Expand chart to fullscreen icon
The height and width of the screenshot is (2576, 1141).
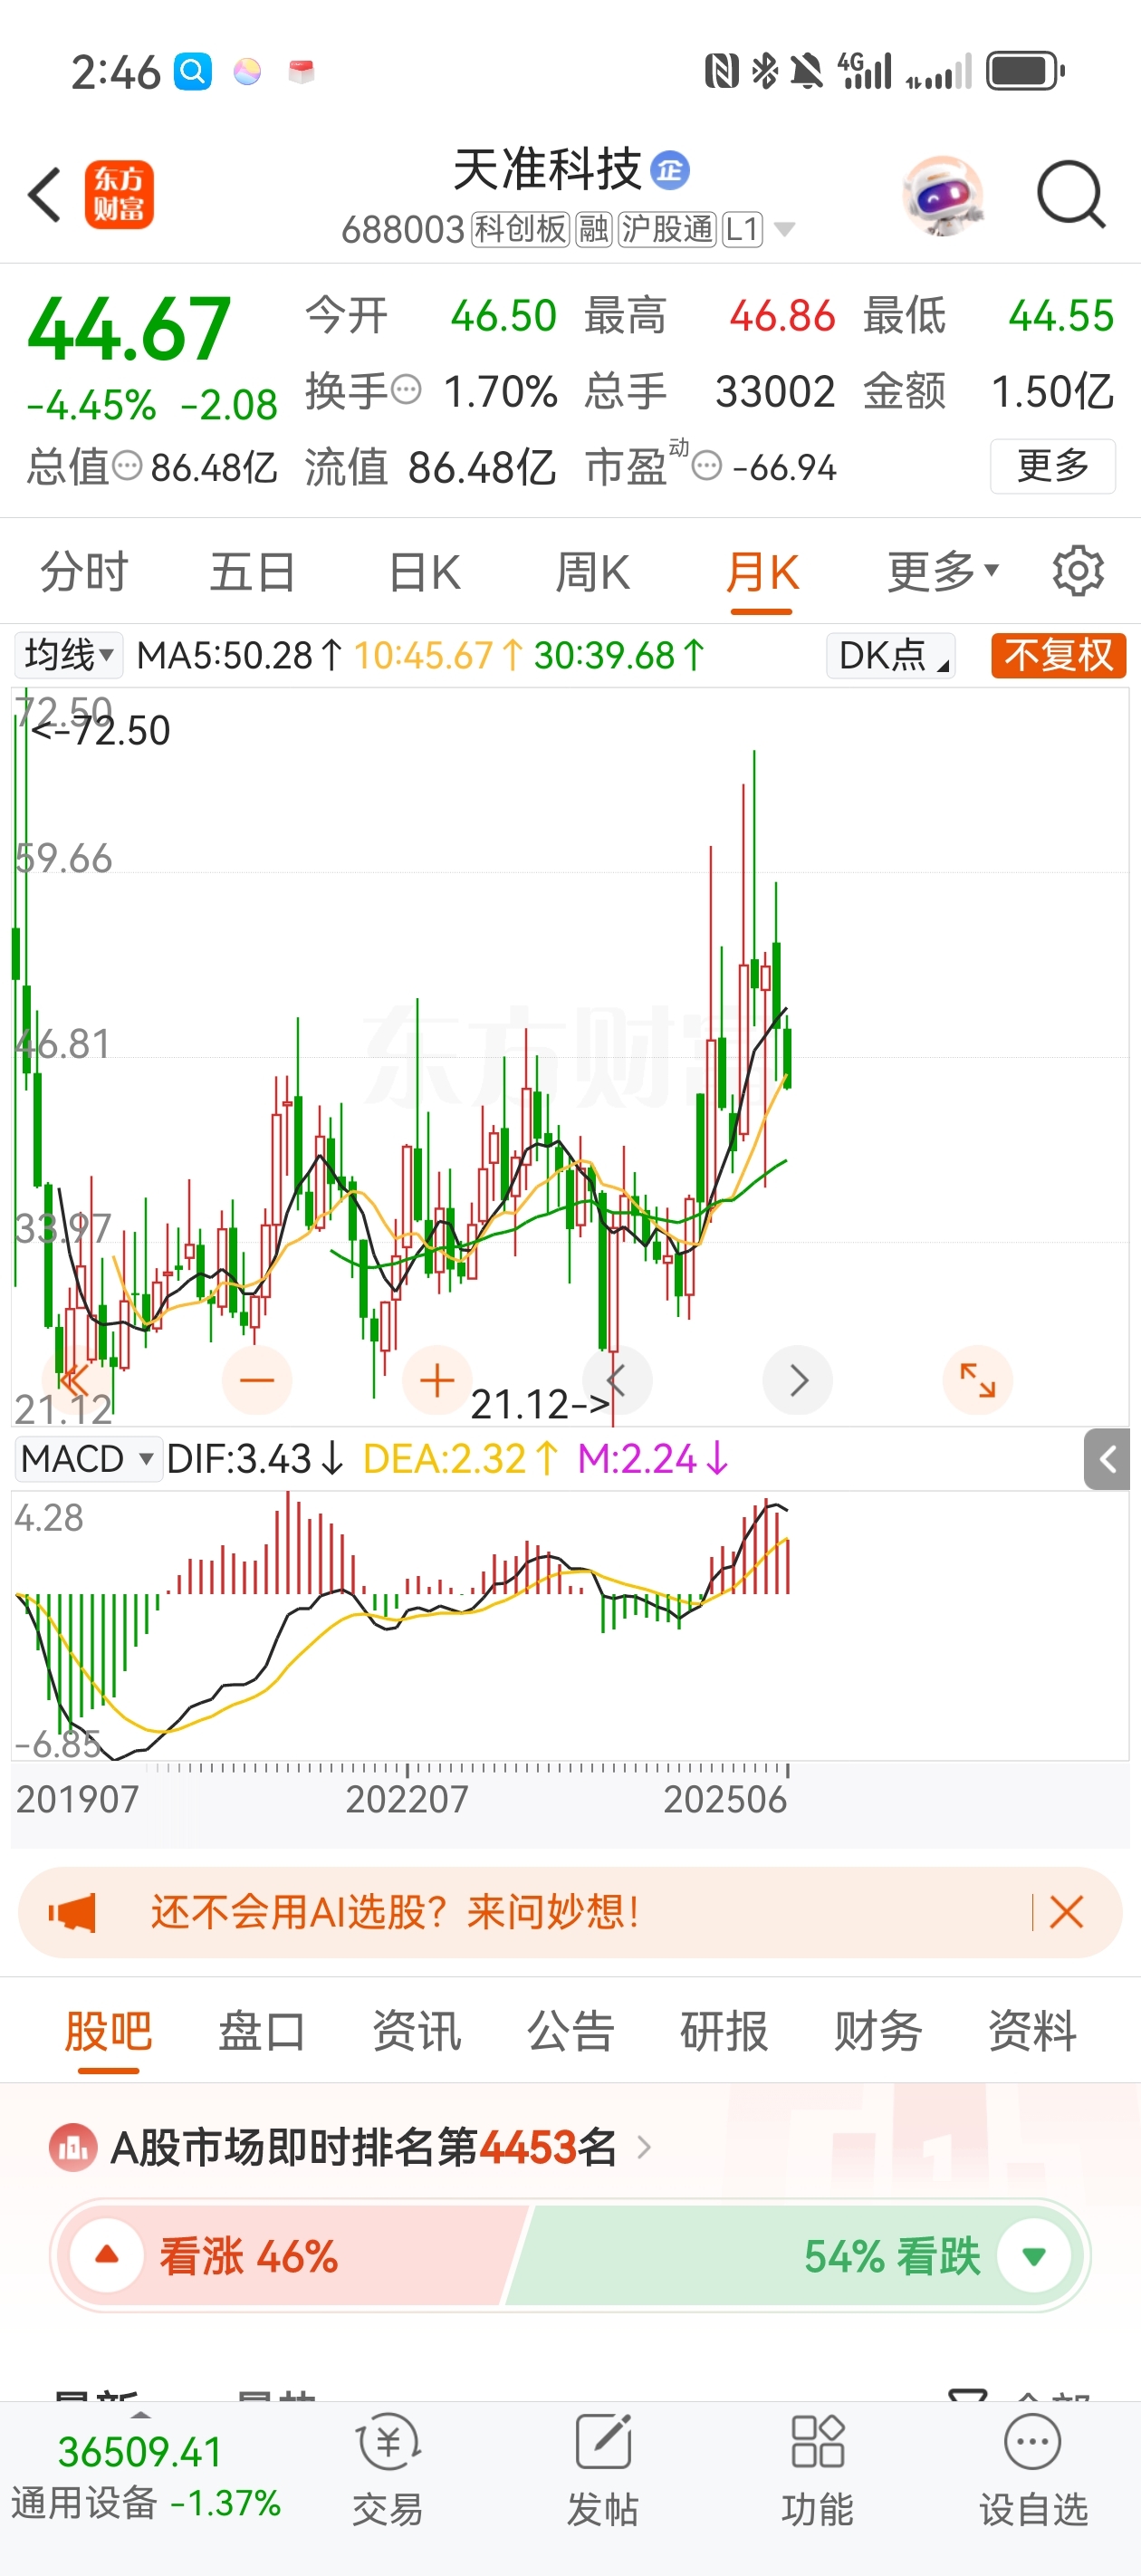[x=977, y=1380]
